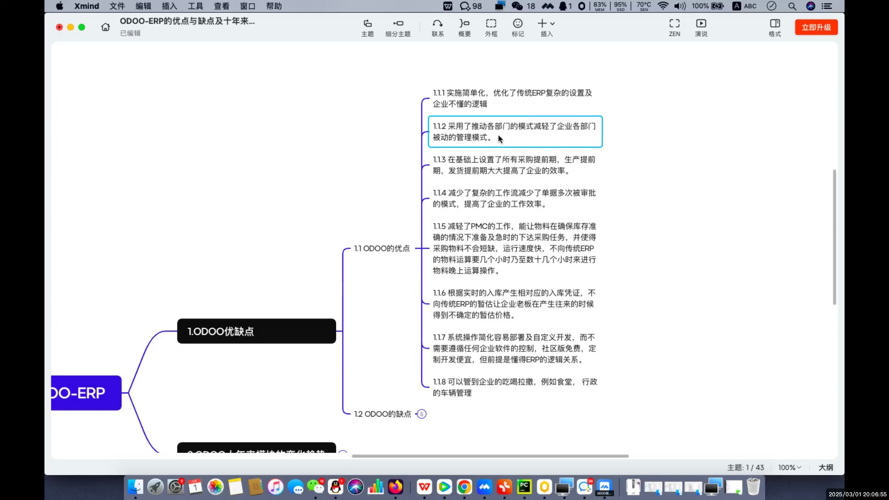The height and width of the screenshot is (500, 889).
Task: Click the document title ODOO-ERP的优点与缺点
Action: (x=187, y=21)
